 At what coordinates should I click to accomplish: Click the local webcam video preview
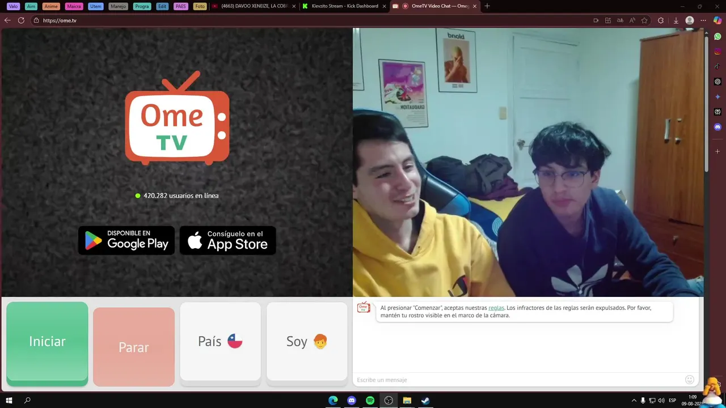click(528, 162)
